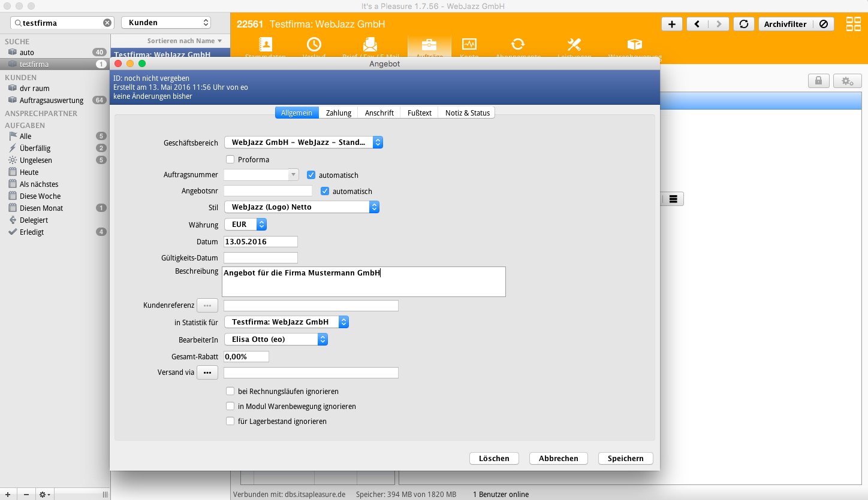Open the Konto chart icon
Screen dimensions: 868x500
click(x=469, y=44)
